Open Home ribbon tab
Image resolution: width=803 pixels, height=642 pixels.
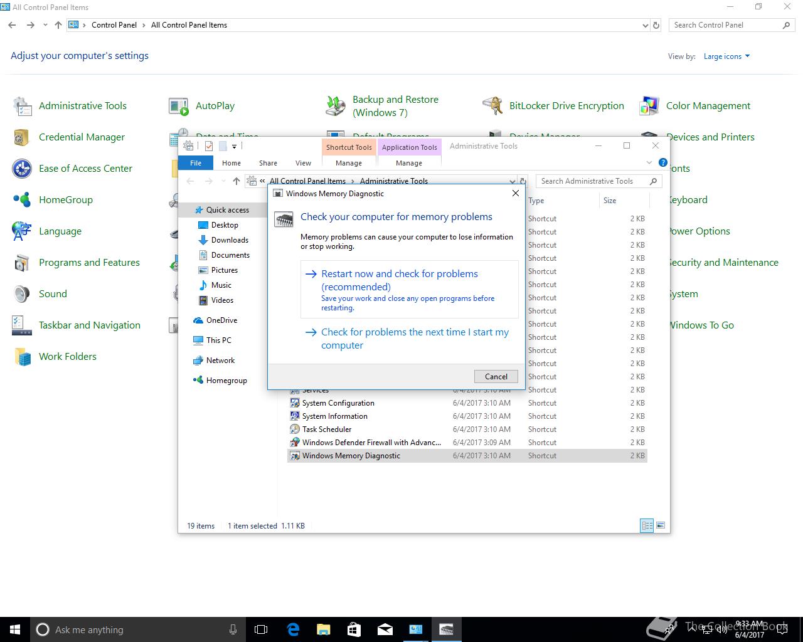pyautogui.click(x=231, y=163)
